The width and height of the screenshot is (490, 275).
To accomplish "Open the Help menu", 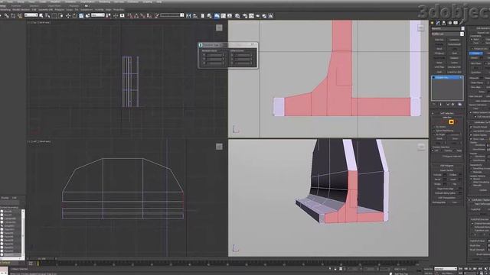I will coord(159,2).
